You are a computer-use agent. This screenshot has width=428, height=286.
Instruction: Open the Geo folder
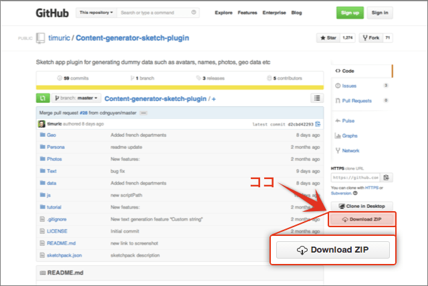[51, 135]
